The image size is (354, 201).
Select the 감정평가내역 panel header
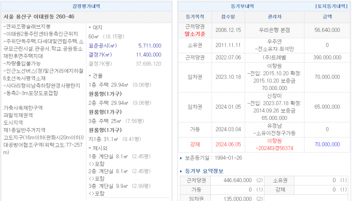point(86,7)
